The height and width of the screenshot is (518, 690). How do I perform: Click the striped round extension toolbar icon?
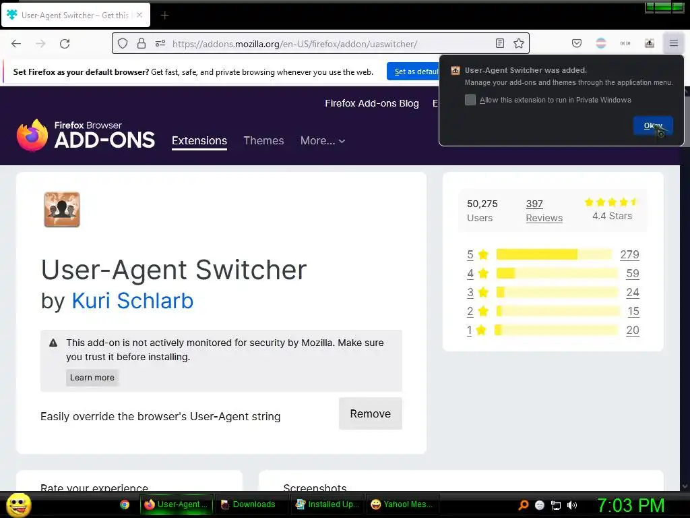(600, 43)
